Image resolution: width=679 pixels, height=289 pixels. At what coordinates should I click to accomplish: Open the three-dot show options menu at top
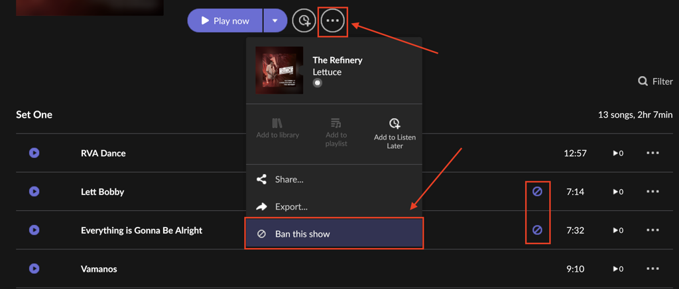[x=333, y=21]
